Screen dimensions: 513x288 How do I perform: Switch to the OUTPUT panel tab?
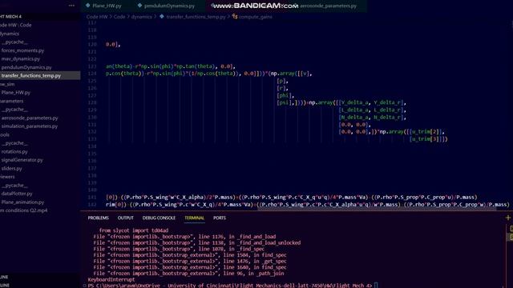pos(126,218)
